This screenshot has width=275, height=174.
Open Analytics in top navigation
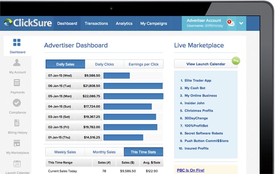tap(124, 23)
